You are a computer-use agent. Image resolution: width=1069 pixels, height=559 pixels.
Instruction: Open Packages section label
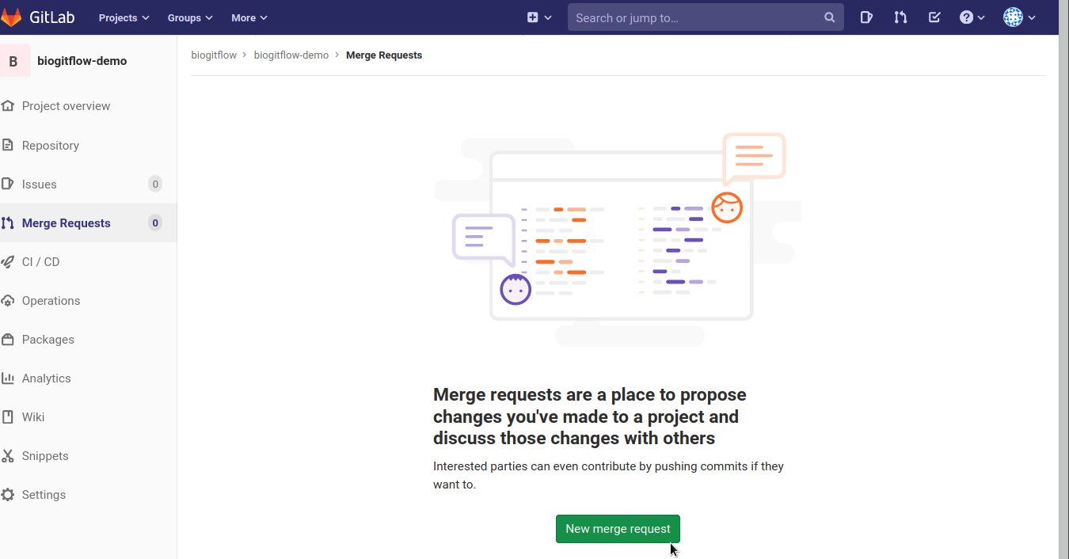[48, 340]
